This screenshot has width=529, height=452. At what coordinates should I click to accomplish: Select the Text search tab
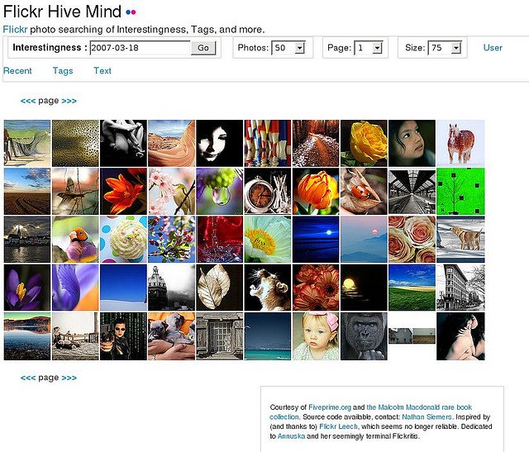[102, 71]
